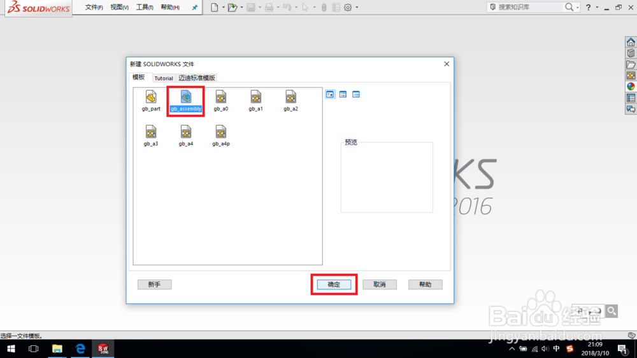Click the Undo toolbar icon
The width and height of the screenshot is (637, 358).
pyautogui.click(x=287, y=7)
